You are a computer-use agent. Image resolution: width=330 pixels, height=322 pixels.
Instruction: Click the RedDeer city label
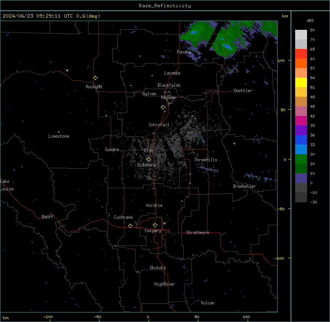168,98
